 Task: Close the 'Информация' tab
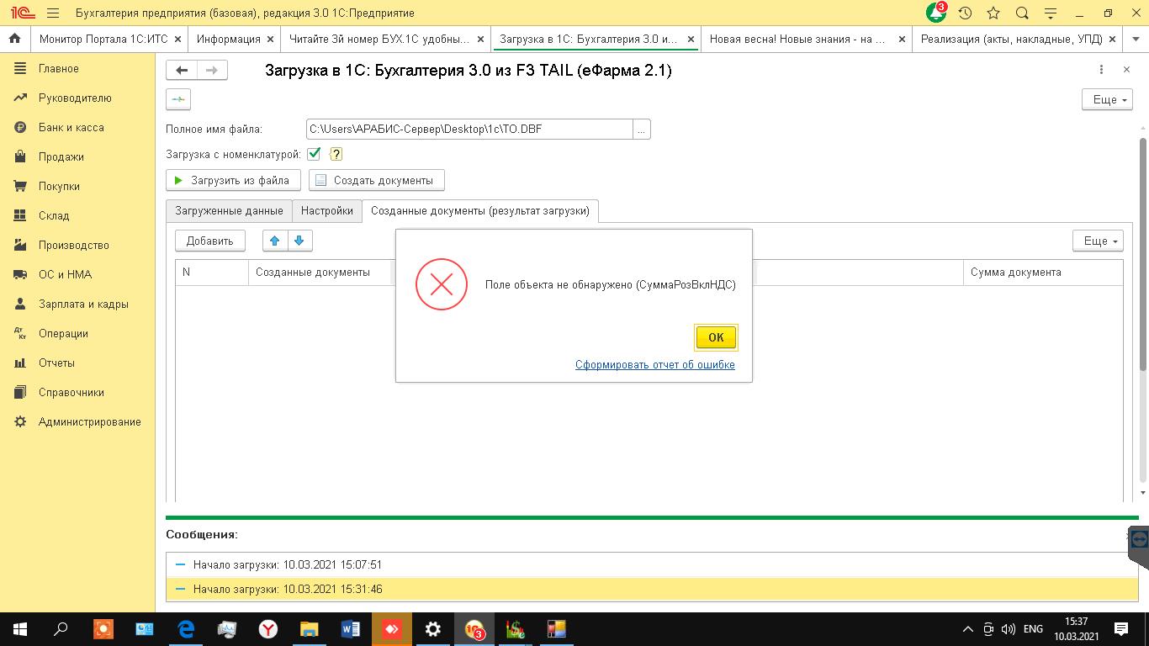point(271,39)
